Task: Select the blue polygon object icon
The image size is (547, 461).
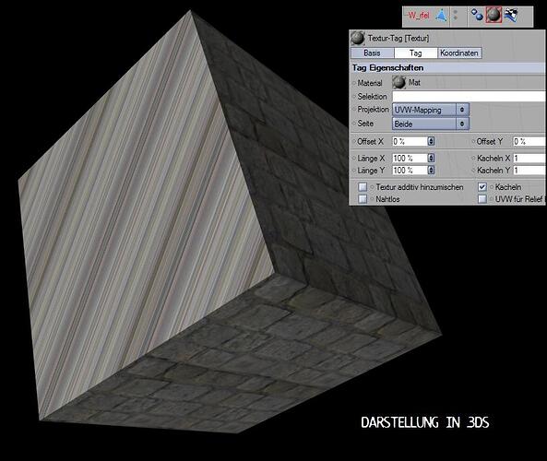Action: [442, 16]
